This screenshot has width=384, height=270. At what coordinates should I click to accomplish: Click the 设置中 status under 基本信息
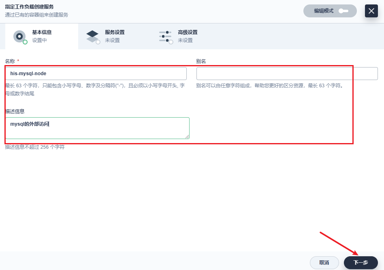[40, 40]
